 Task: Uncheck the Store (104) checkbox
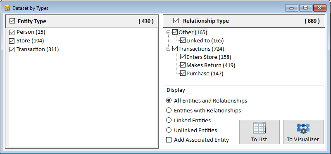pos(12,41)
